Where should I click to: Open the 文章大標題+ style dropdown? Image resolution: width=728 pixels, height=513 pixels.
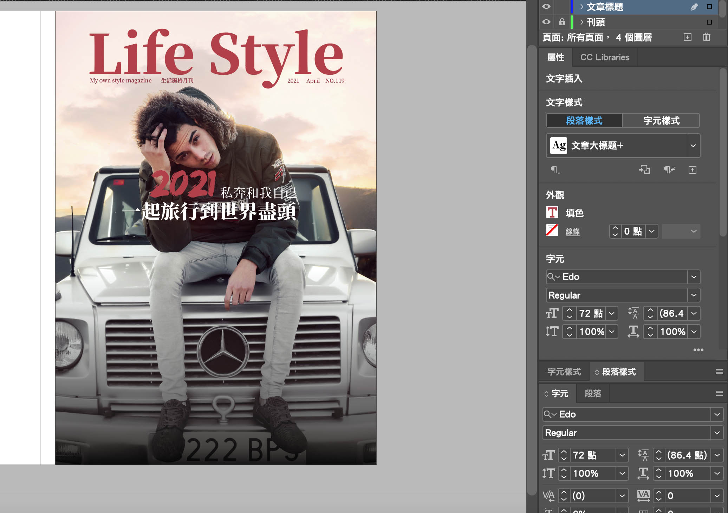pyautogui.click(x=693, y=146)
